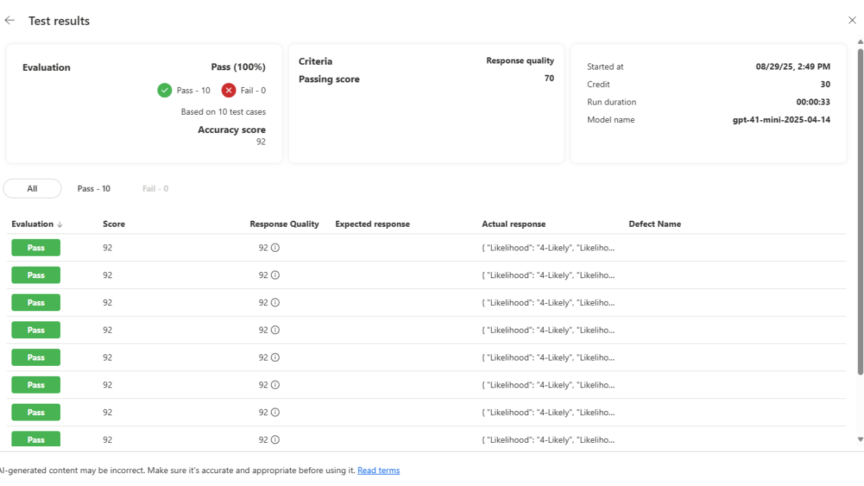Click info icon in seventh row Response Quality
The height and width of the screenshot is (486, 864).
[x=275, y=412]
